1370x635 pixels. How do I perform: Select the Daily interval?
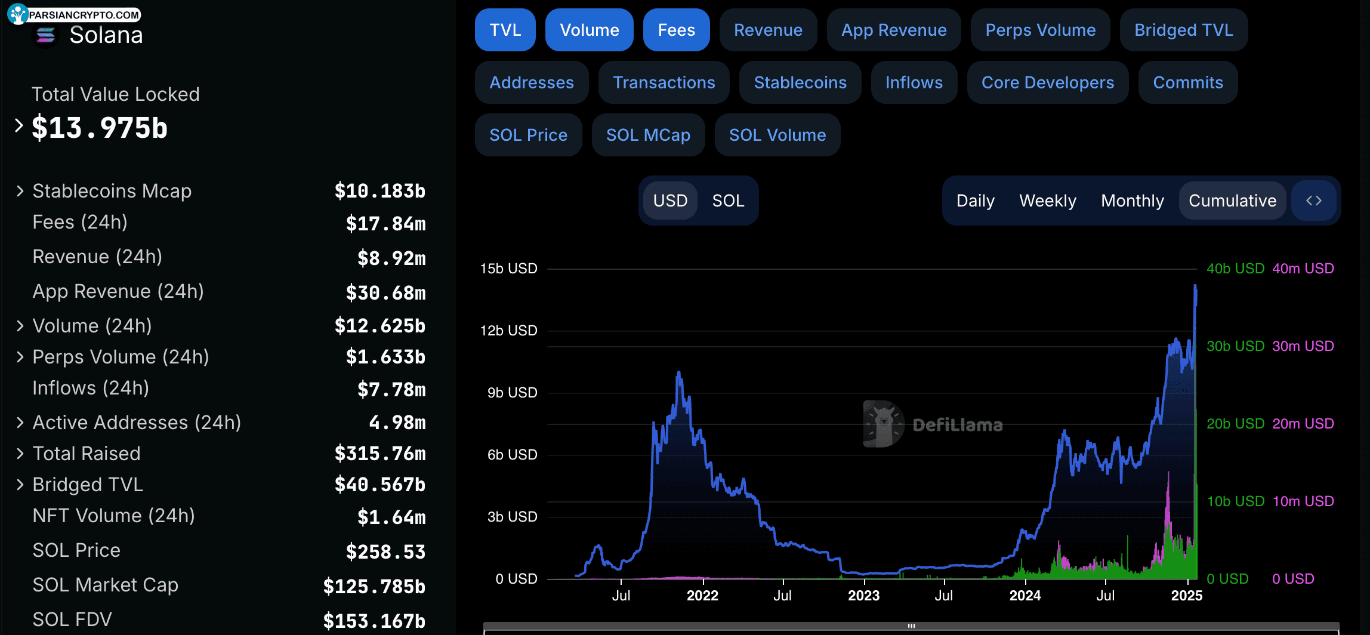(976, 201)
